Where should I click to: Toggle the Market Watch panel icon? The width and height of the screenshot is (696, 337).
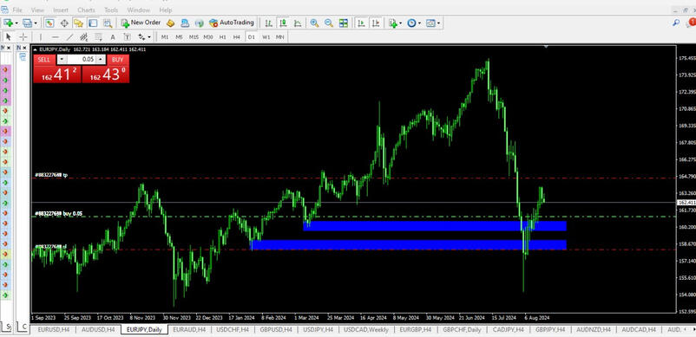pyautogui.click(x=49, y=23)
